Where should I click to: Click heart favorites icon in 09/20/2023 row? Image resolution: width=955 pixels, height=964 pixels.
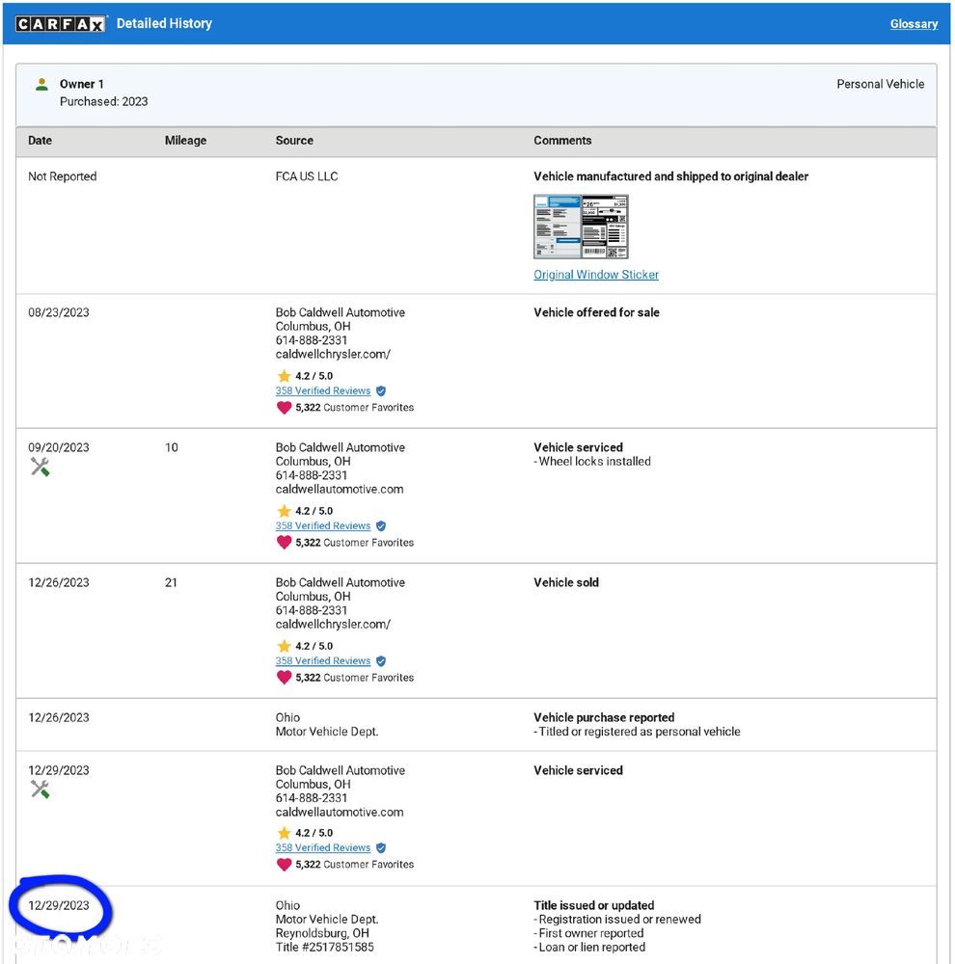284,542
